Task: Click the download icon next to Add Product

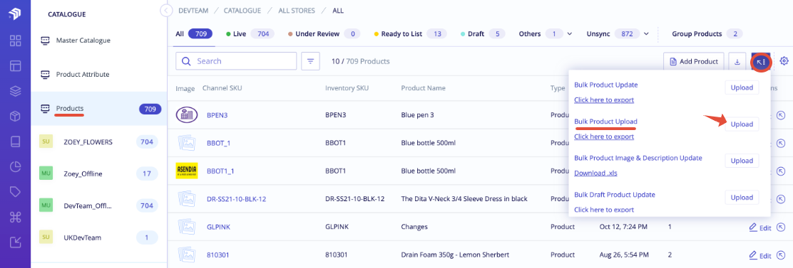Action: [x=737, y=61]
